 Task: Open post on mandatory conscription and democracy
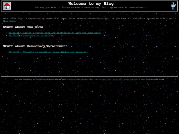pyautogui.click(x=48, y=52)
